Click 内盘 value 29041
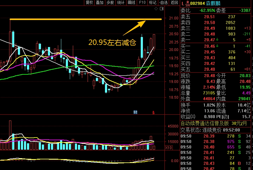The height and width of the screenshot is (170, 253). [245, 99]
